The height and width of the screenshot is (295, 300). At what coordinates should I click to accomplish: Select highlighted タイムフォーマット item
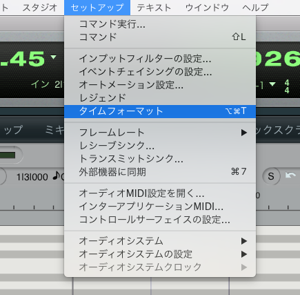pyautogui.click(x=160, y=111)
